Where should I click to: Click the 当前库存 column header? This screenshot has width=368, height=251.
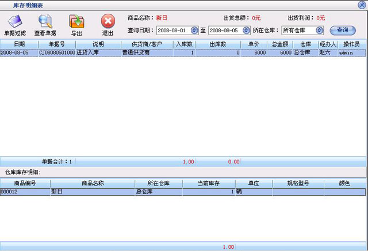tap(209, 183)
